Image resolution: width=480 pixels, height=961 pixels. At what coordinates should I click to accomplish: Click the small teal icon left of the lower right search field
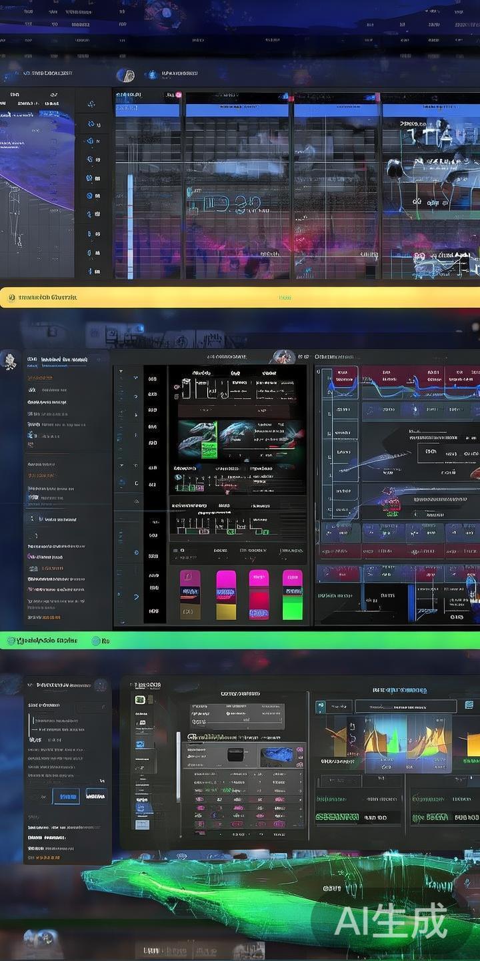tap(320, 706)
